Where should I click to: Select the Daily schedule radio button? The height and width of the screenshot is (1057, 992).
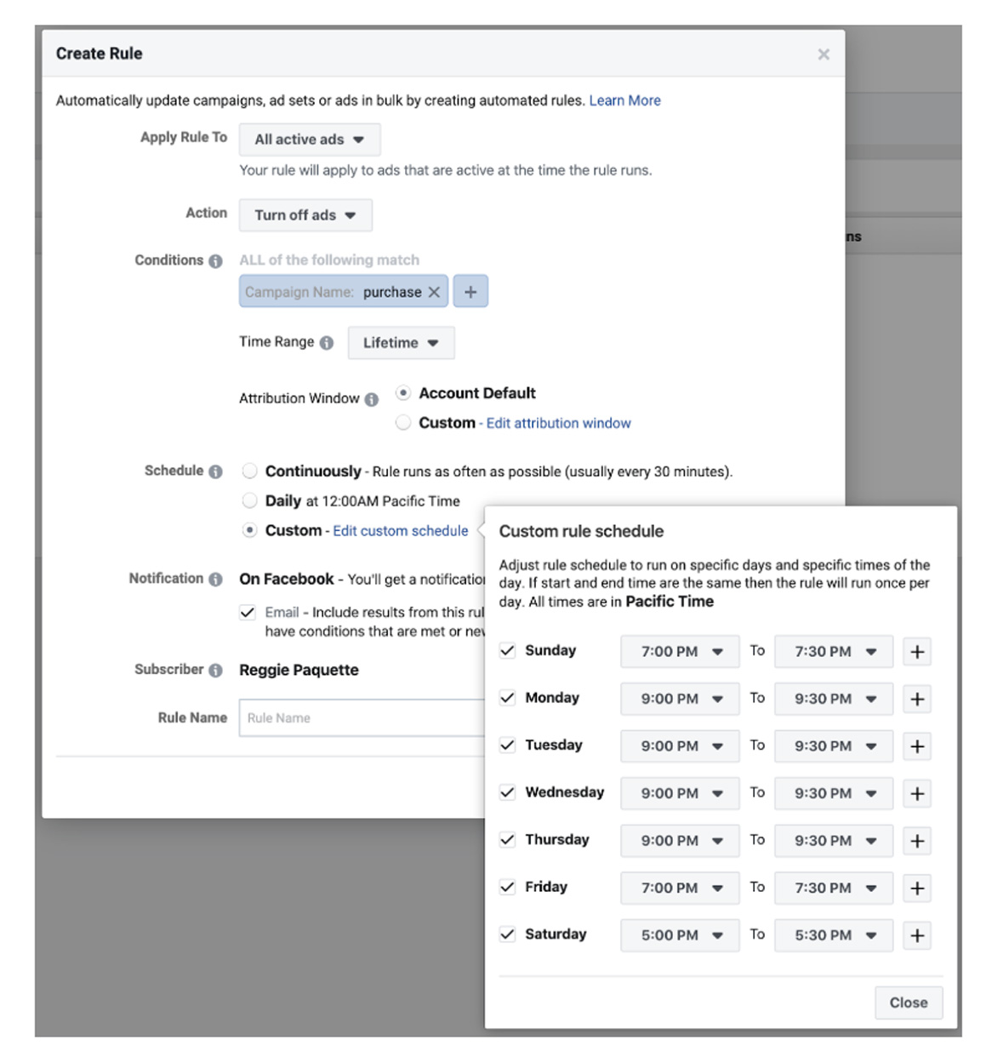tap(248, 501)
